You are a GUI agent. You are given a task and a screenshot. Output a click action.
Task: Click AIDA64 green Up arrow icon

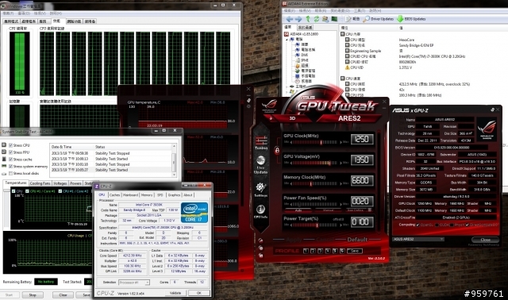(x=308, y=19)
